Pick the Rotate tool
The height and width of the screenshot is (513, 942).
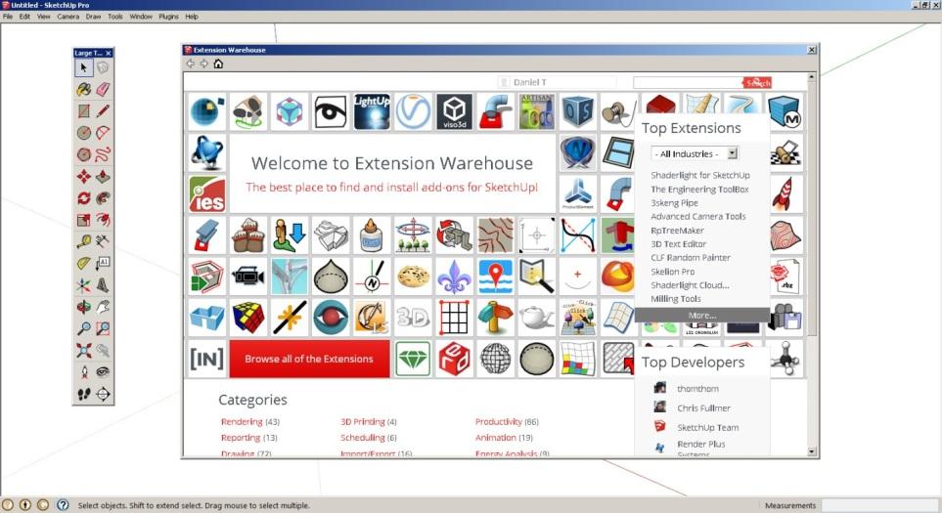[83, 198]
